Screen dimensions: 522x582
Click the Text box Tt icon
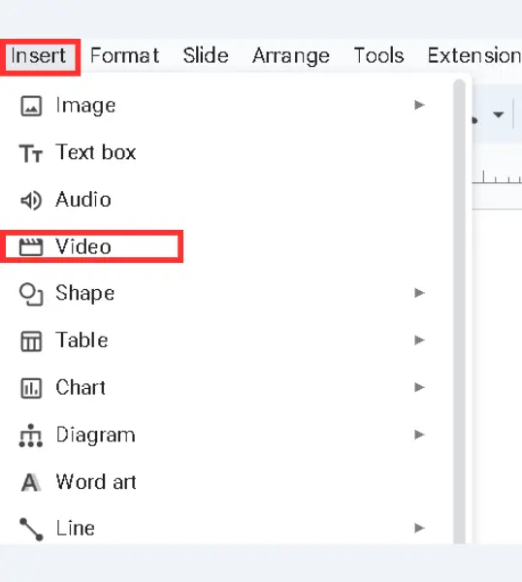click(x=31, y=153)
